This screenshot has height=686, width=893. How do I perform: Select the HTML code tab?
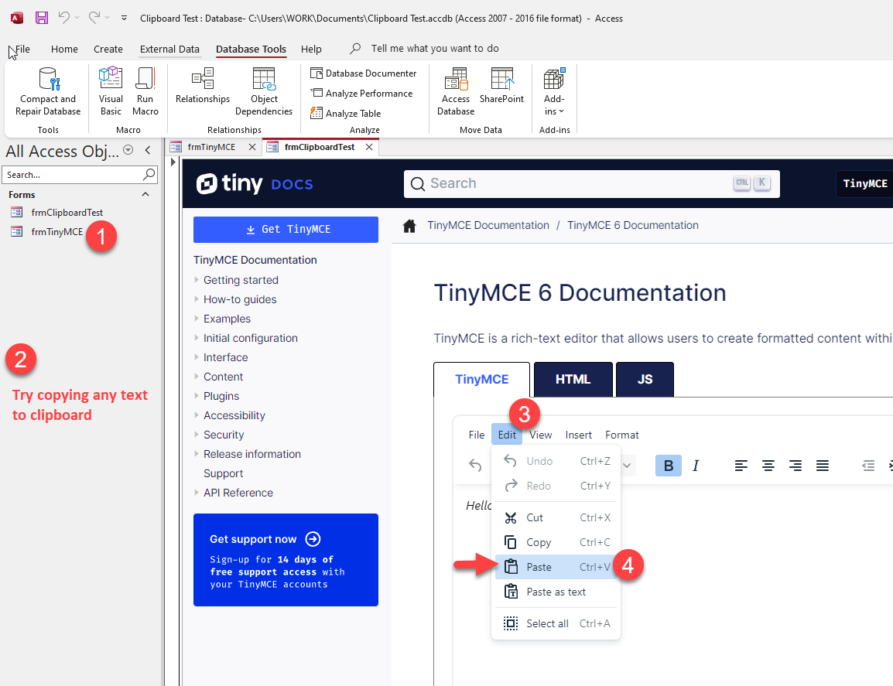pyautogui.click(x=573, y=379)
